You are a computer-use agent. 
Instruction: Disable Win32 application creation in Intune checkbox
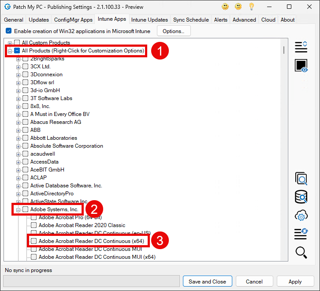pos(8,31)
